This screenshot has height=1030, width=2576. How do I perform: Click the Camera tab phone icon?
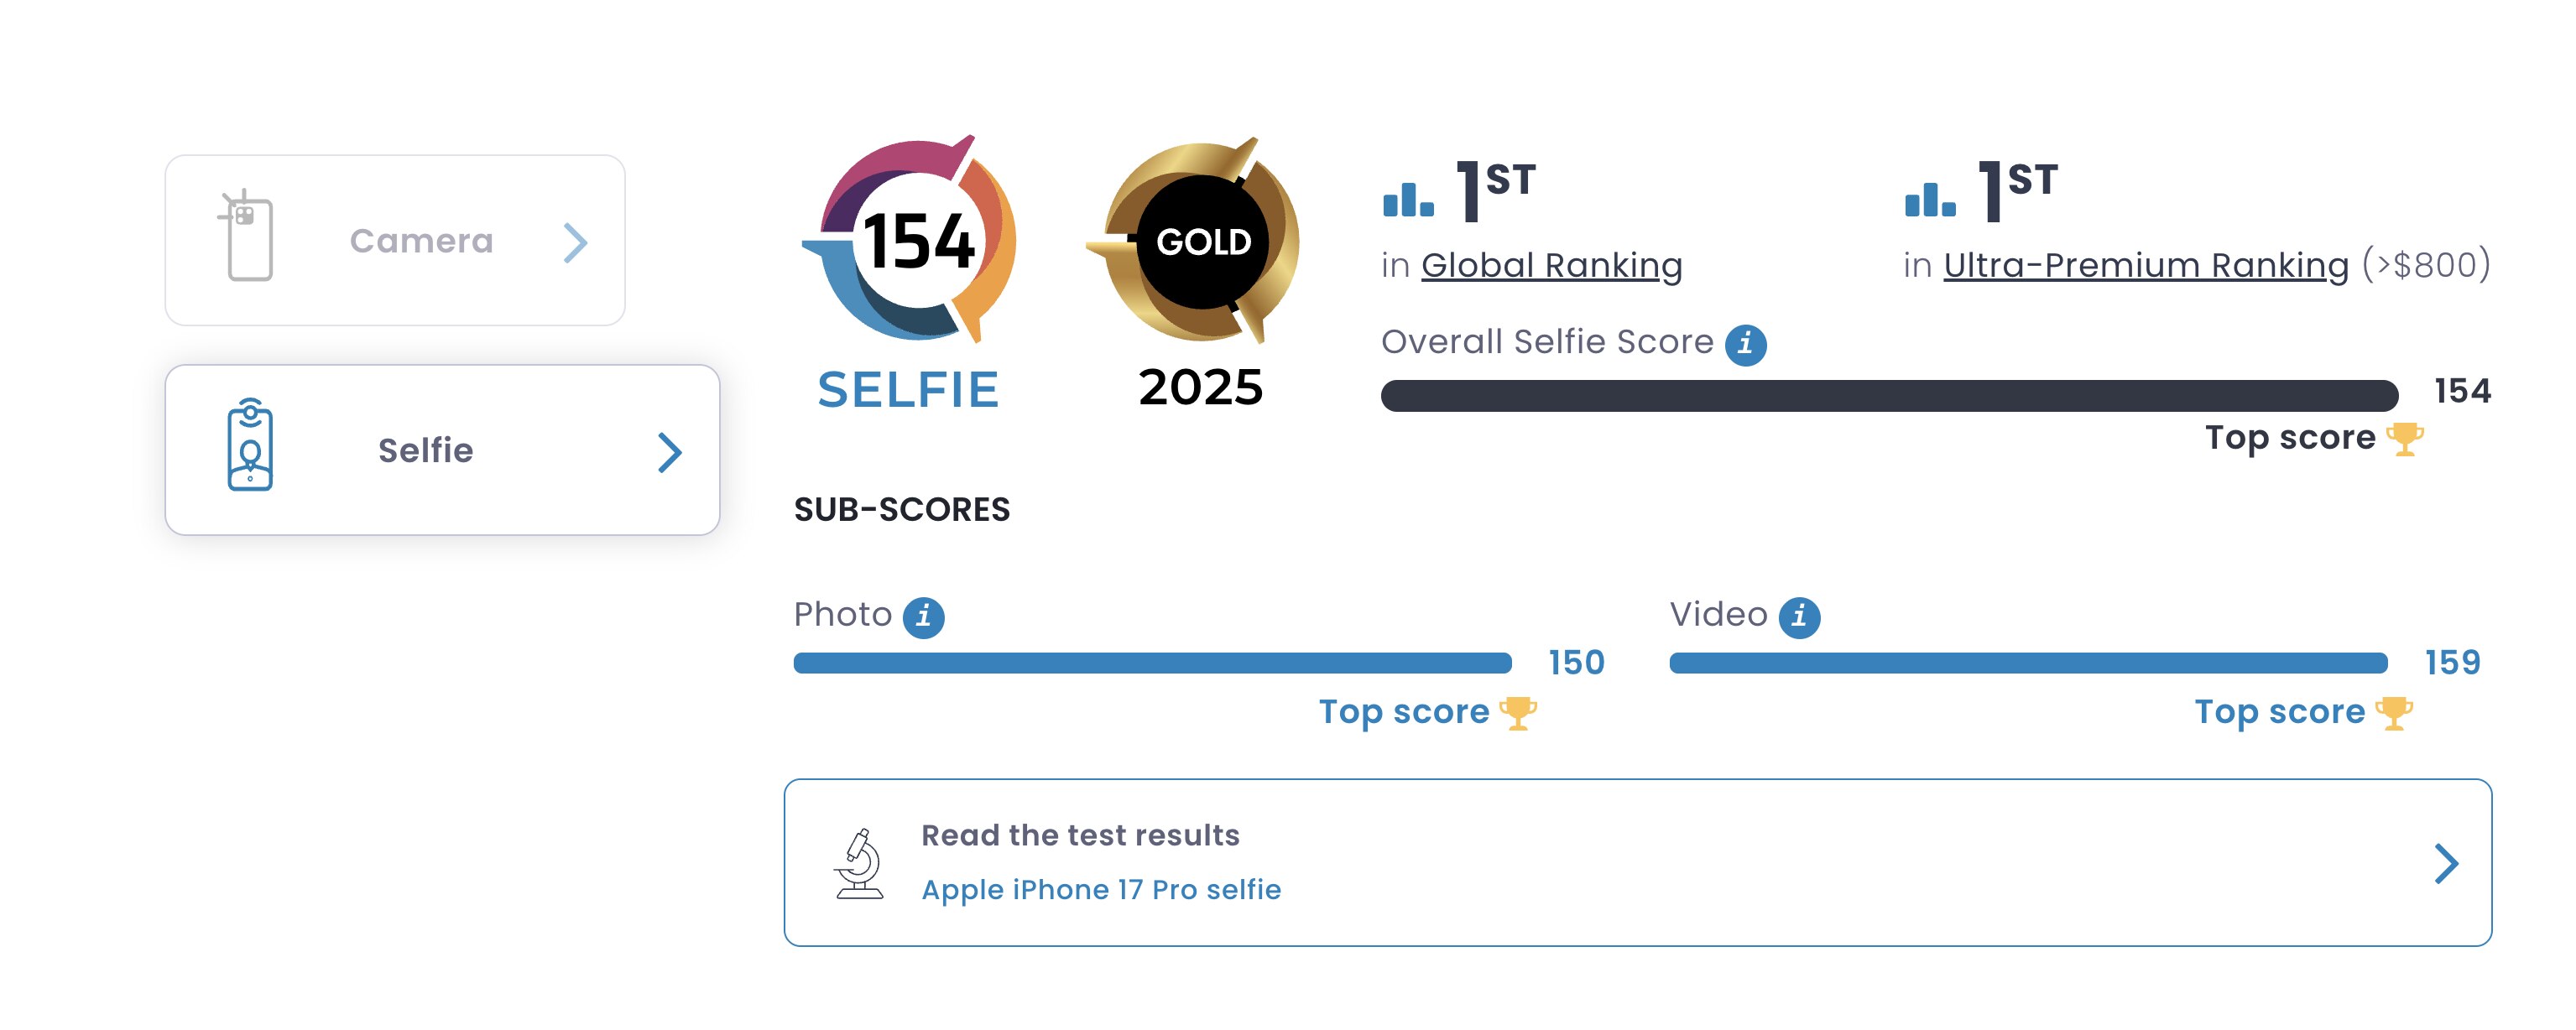tap(247, 237)
